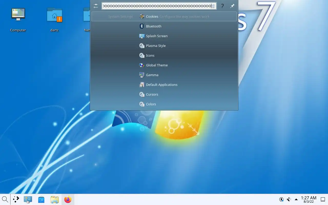Image resolution: width=328 pixels, height=205 pixels.
Task: Open the Bluetooth result
Action: click(164, 26)
